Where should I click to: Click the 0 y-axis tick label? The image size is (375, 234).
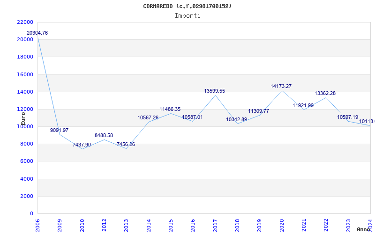pos(31,214)
